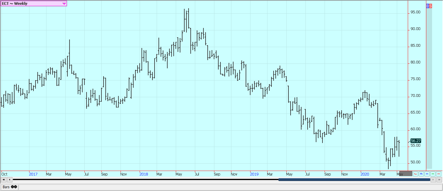Click the 70.00 price axis label
This screenshot has width=443, height=191.
click(x=416, y=96)
